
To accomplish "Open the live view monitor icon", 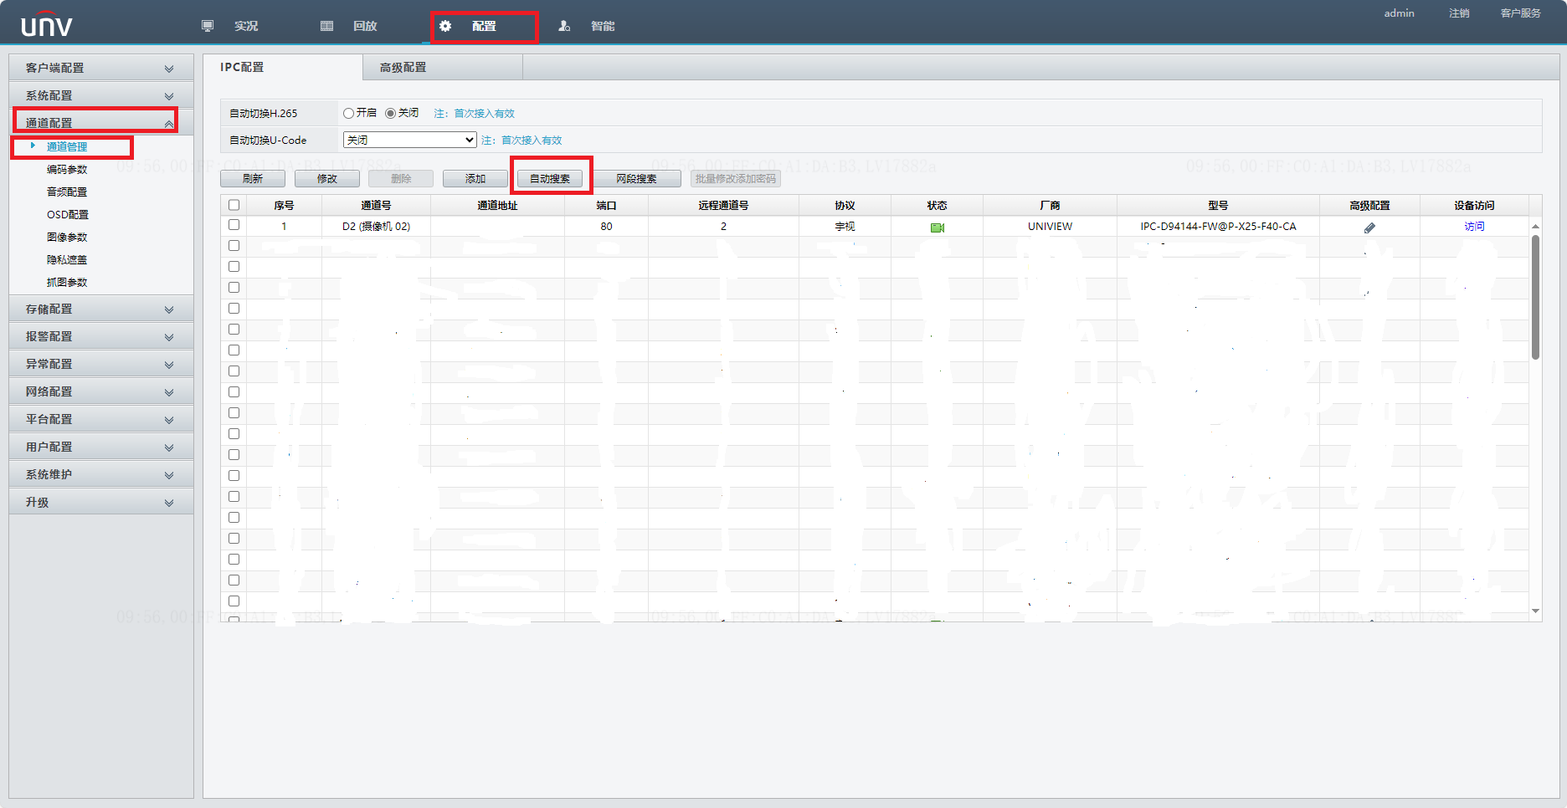I will click(208, 26).
